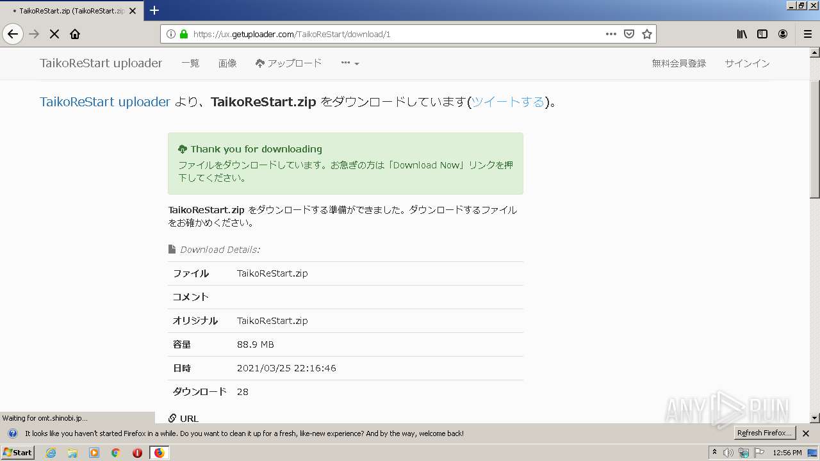This screenshot has height=461, width=820.
Task: Open Action Center flag icon
Action: click(759, 453)
